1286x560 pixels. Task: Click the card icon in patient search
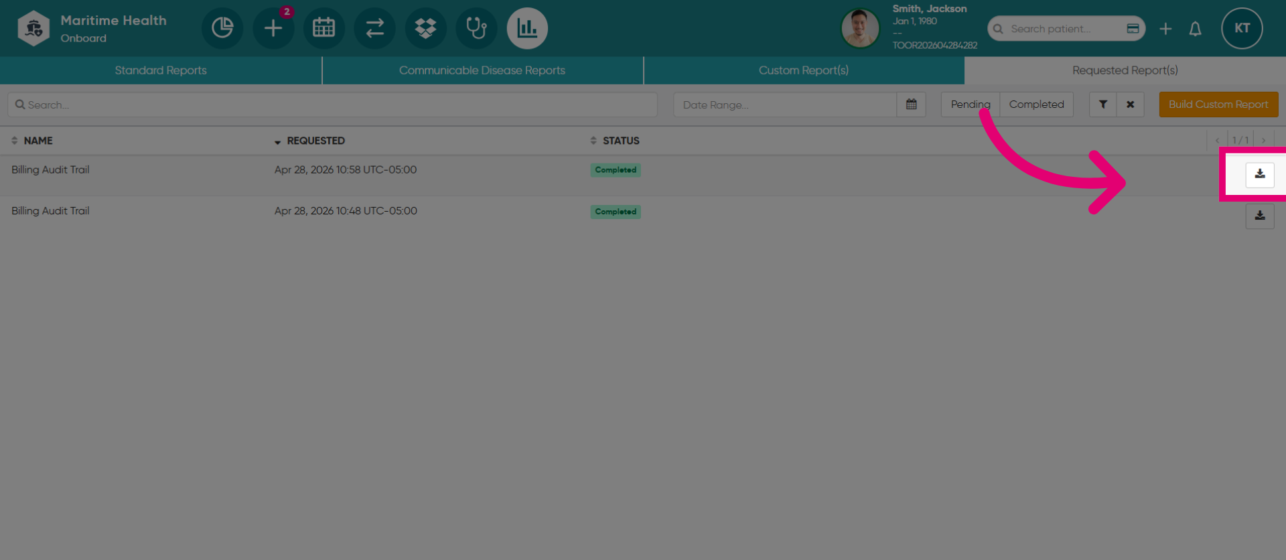click(x=1133, y=29)
